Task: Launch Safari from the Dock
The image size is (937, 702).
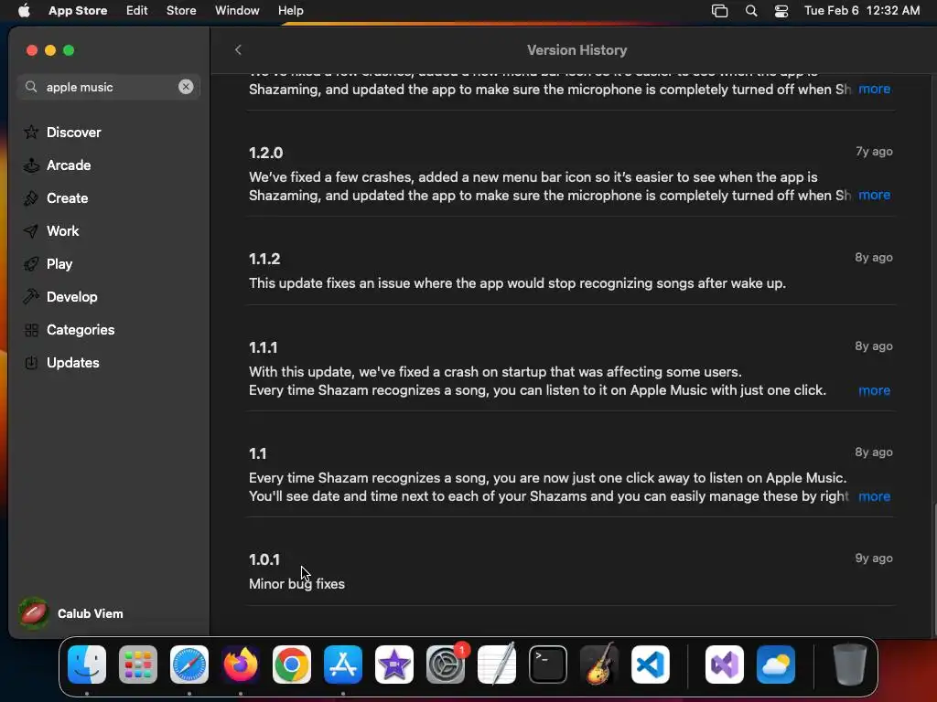Action: [189, 665]
